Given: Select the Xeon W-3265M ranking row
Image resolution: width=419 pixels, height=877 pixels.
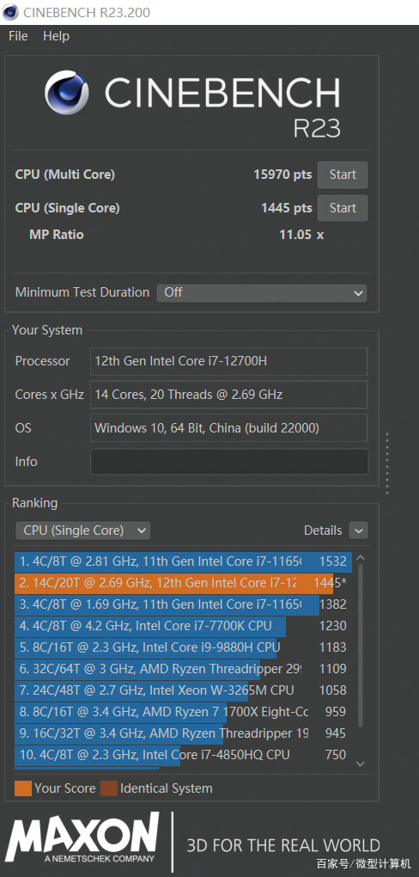Looking at the screenshot, I should 182,690.
